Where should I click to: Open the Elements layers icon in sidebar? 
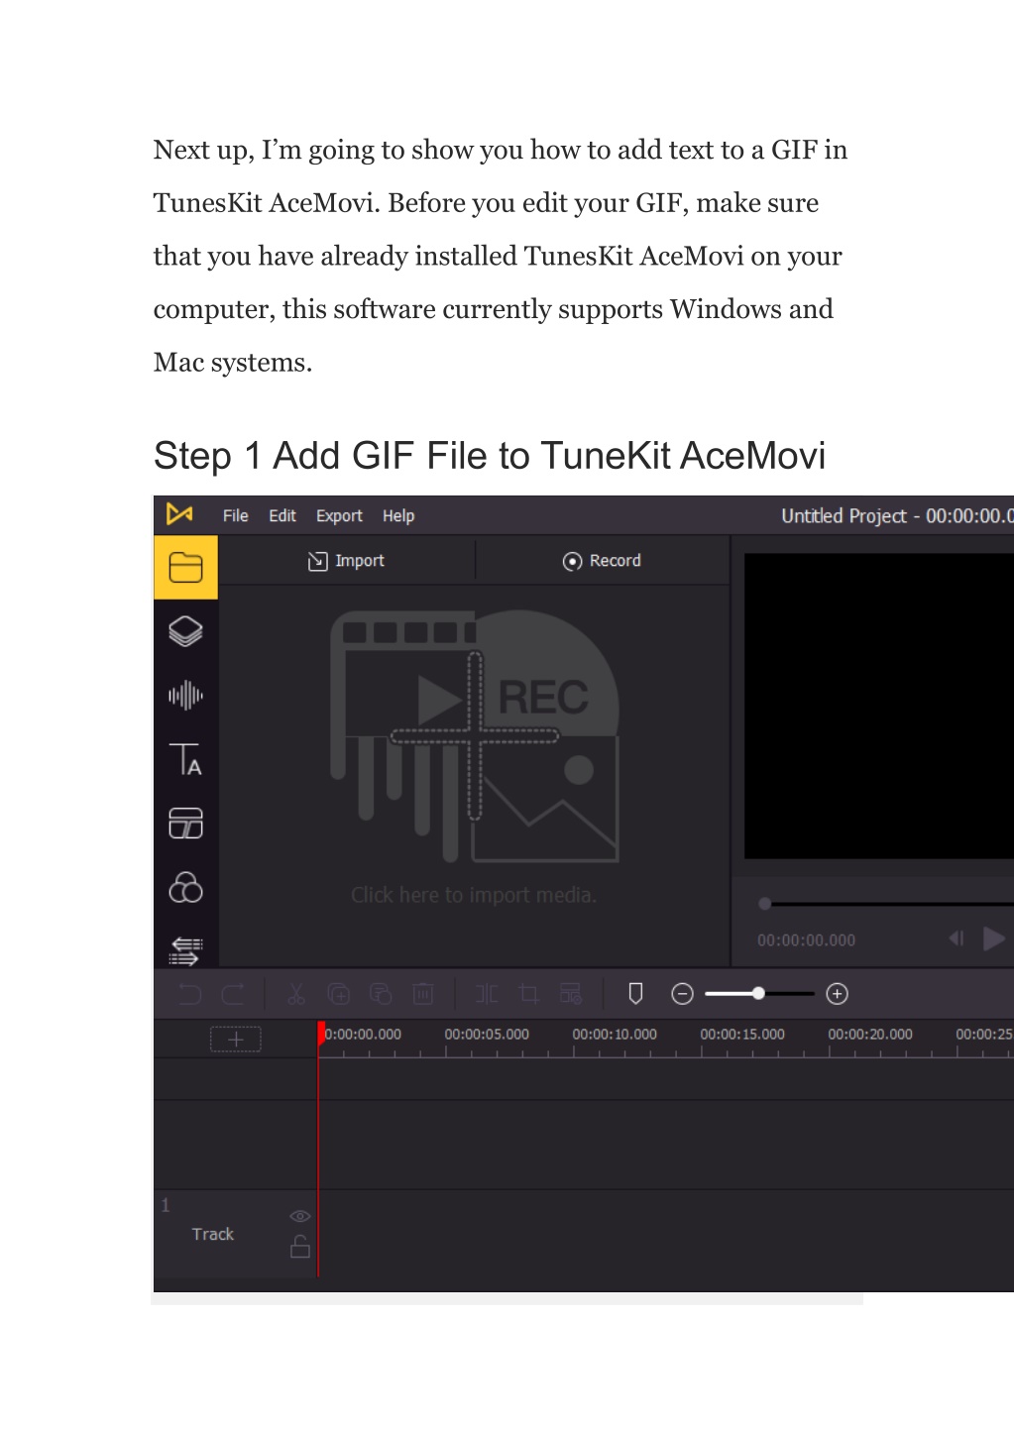pyautogui.click(x=185, y=631)
